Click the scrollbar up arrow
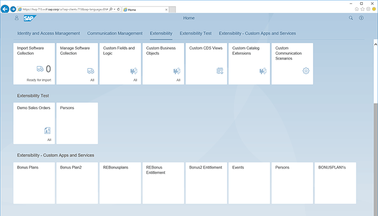378x216 pixels. tap(375, 44)
